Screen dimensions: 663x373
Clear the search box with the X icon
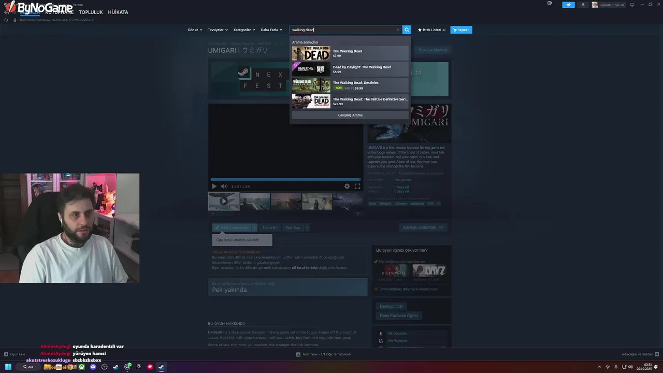point(398,30)
